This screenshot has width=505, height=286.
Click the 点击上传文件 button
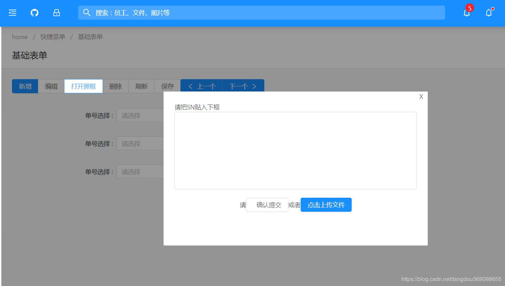(326, 205)
